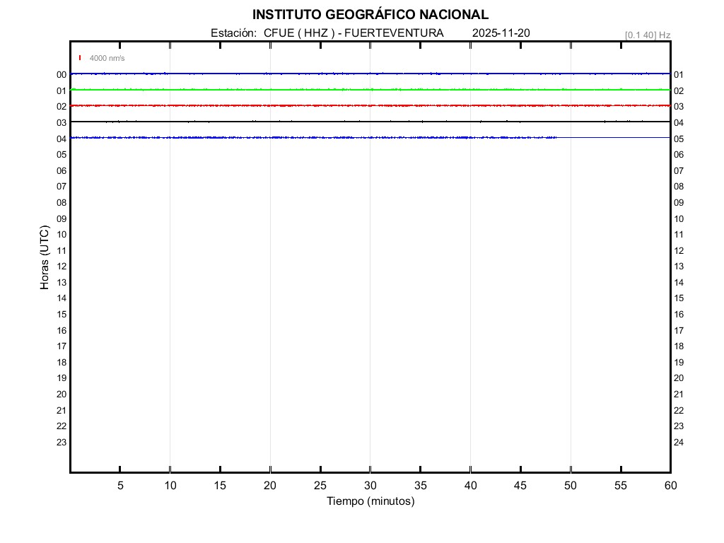Screen dimensions: 724x543
Task: Click hour label 12 on left axis
Action: click(x=62, y=267)
